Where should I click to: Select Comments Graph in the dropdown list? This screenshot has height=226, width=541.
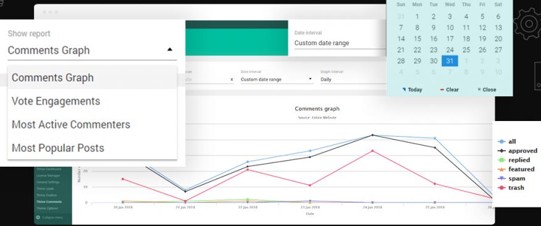92,78
